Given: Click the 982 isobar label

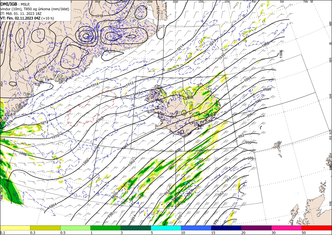Looking at the screenshot, I should [x=221, y=194].
